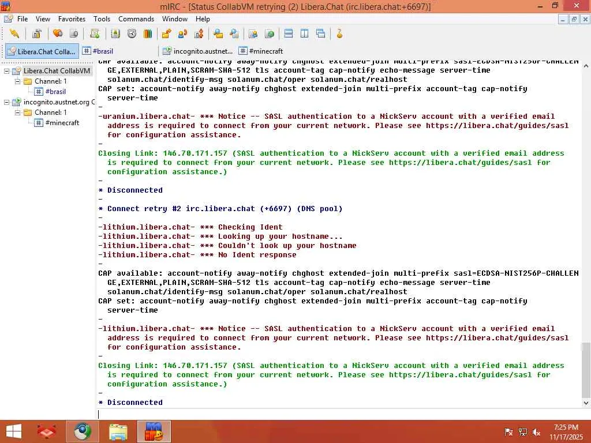Click the Connect lightning bolt toolbar icon
591x443 pixels.
[x=14, y=33]
